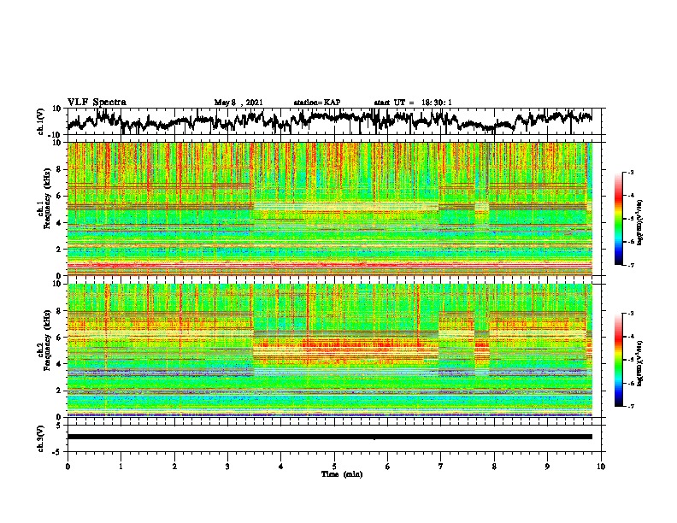
Task: Click the time axis tick label "7"
Action: tap(441, 467)
